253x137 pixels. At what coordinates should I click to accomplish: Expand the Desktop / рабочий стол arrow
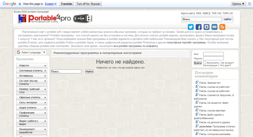click(45, 89)
